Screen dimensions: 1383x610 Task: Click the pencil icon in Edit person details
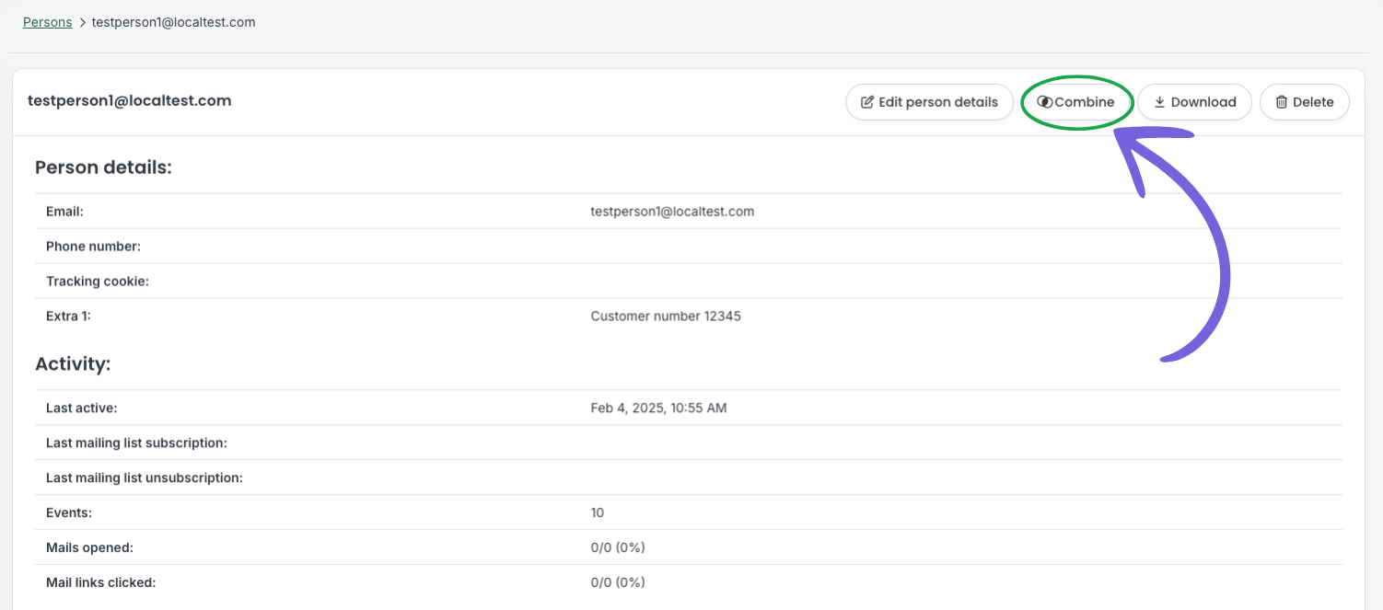pos(866,102)
